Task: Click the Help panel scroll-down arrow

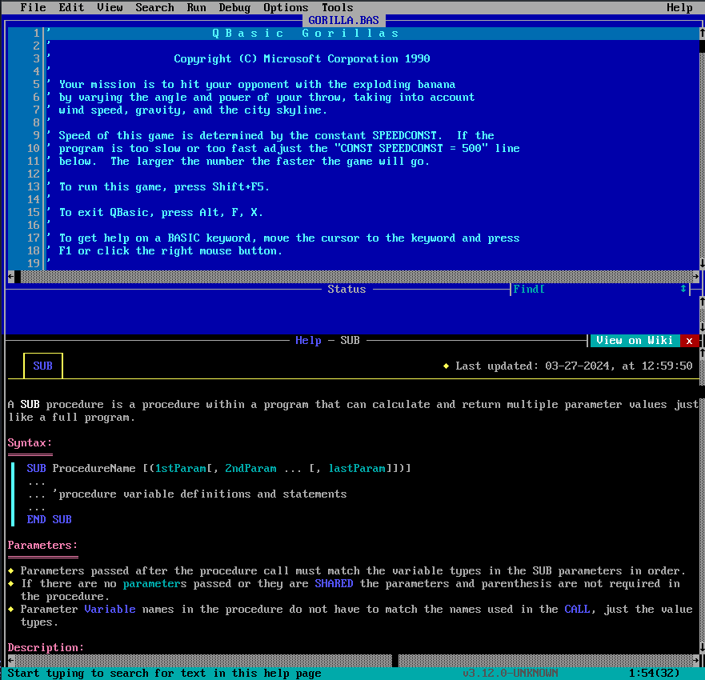Action: coord(702,648)
